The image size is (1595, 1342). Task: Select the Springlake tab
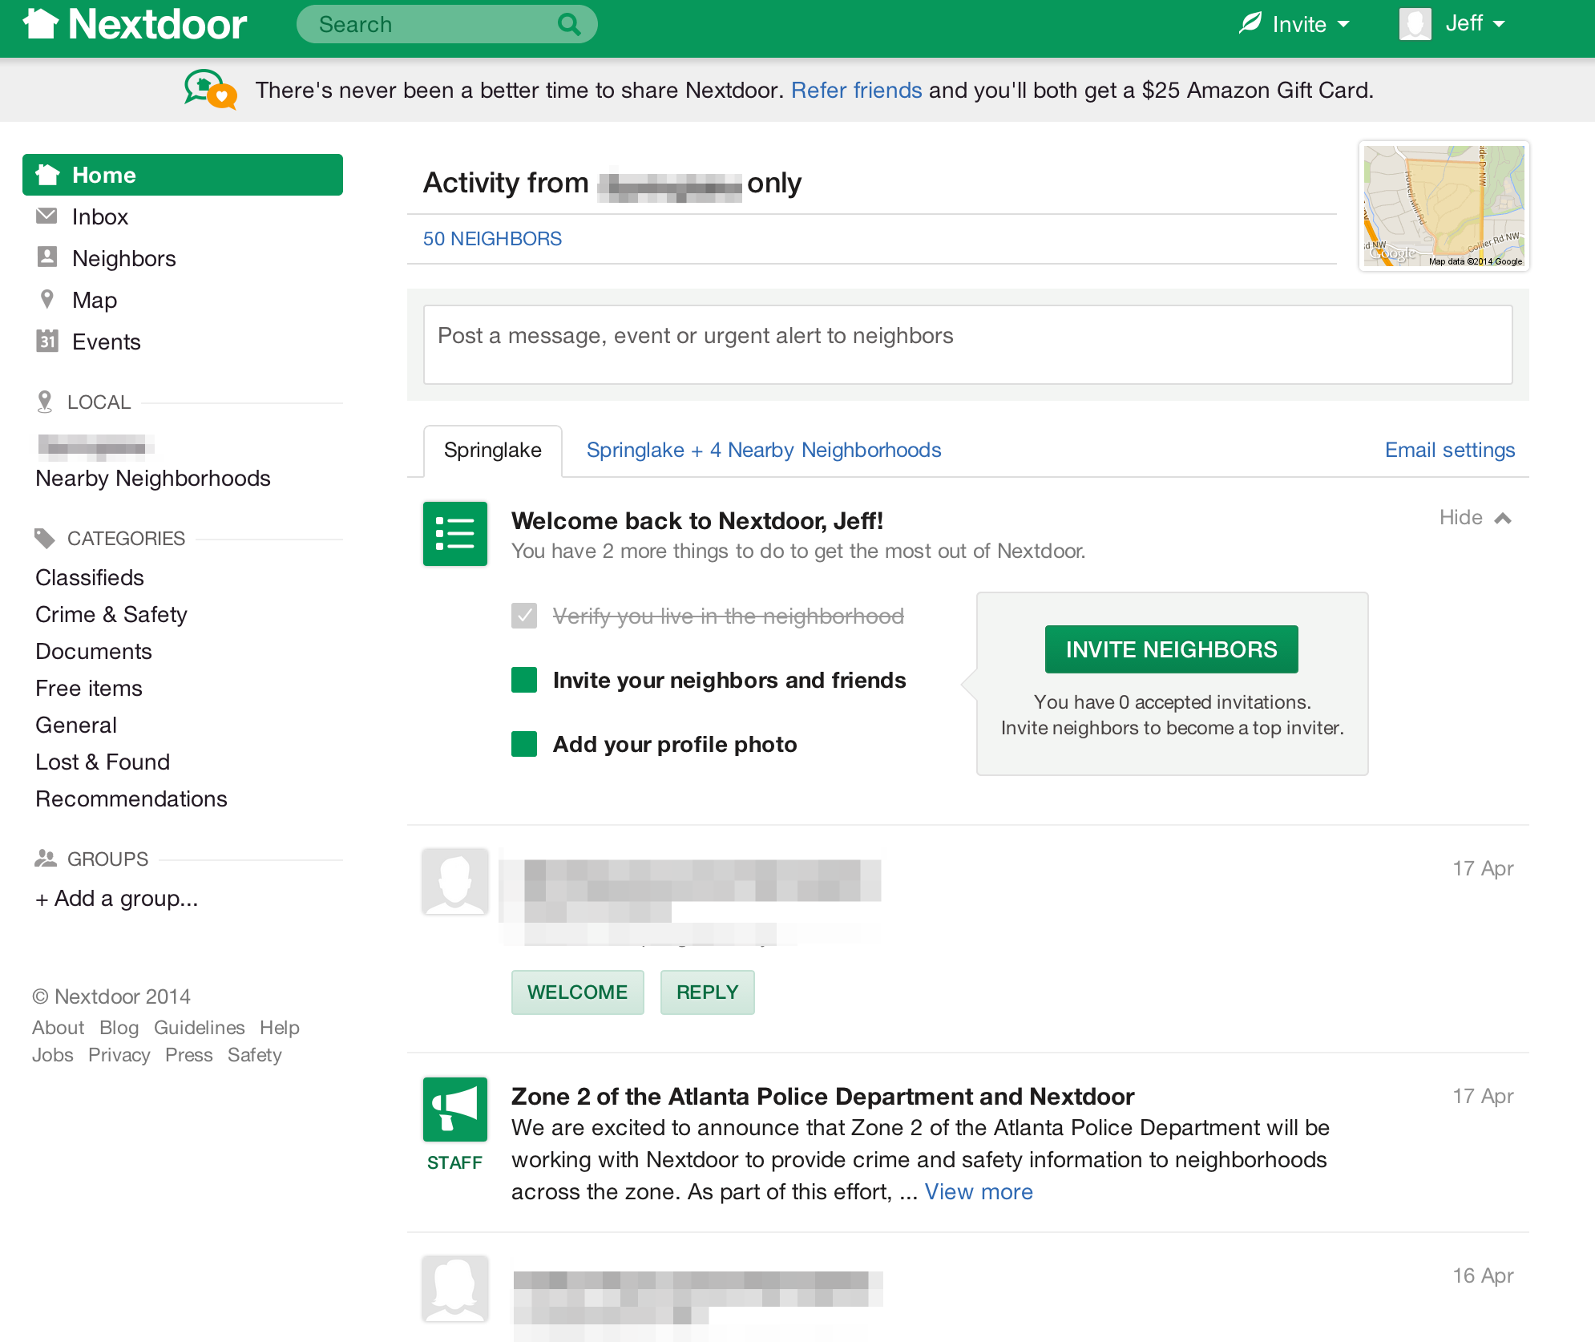pyautogui.click(x=493, y=451)
